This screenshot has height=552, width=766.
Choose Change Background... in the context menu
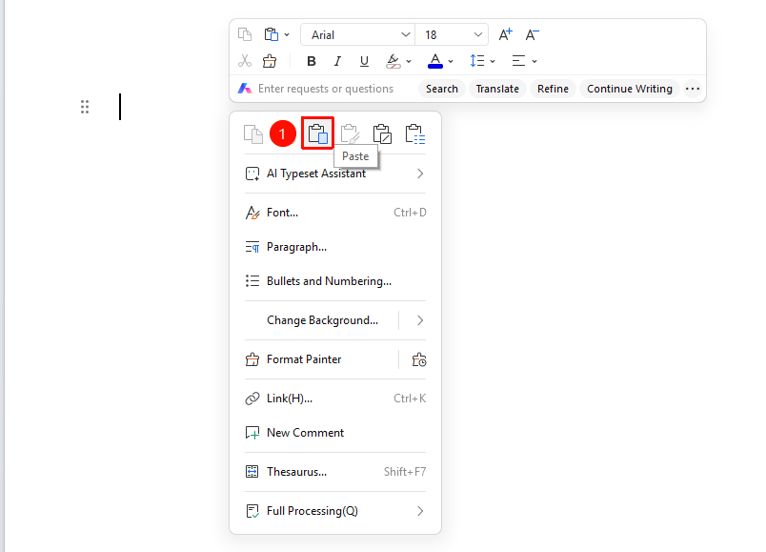(322, 320)
